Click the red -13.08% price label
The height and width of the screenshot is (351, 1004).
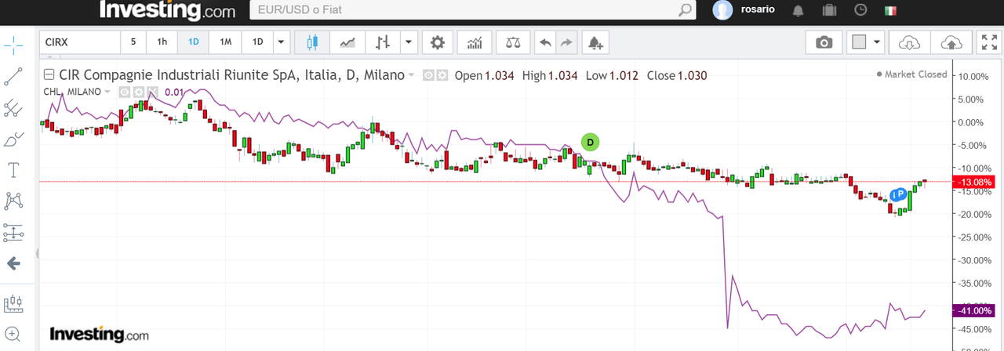click(x=973, y=182)
